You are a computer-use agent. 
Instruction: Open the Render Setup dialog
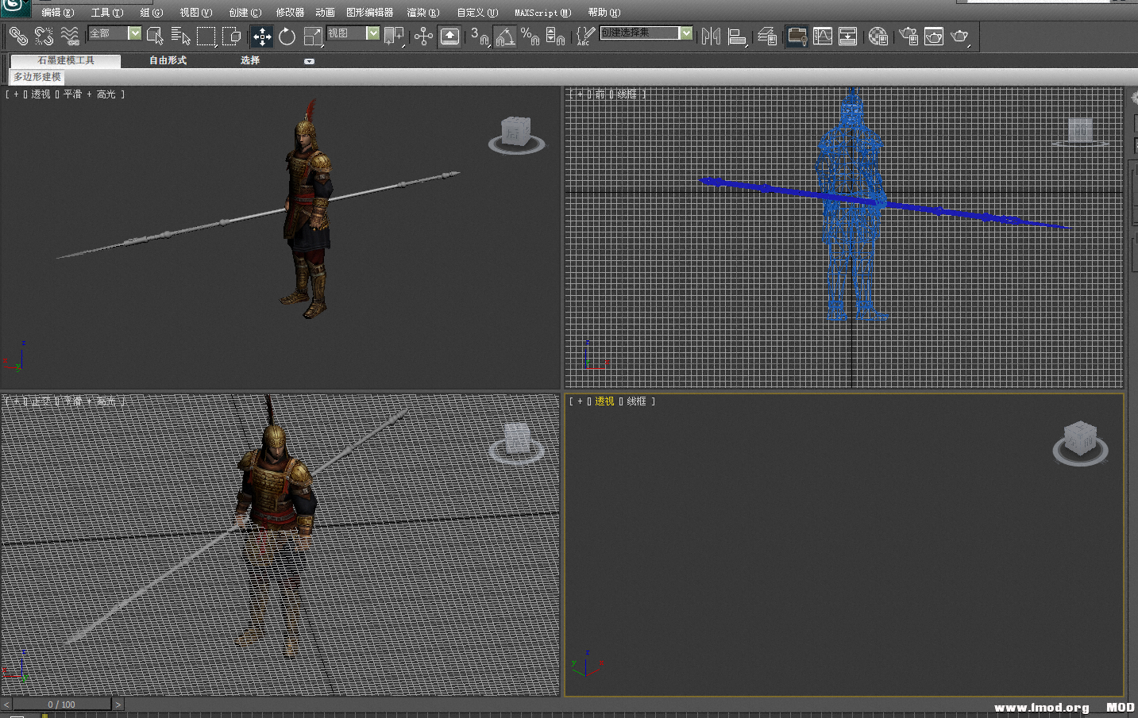coord(908,36)
